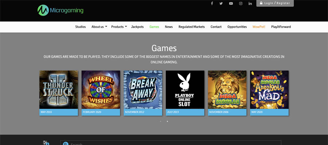Expand the Products dropdown
The height and width of the screenshot is (145, 328).
pyautogui.click(x=119, y=27)
